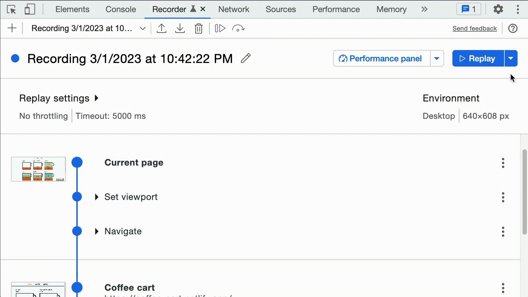Click the import recording upload icon
Screen dimensions: 528x297
point(161,28)
